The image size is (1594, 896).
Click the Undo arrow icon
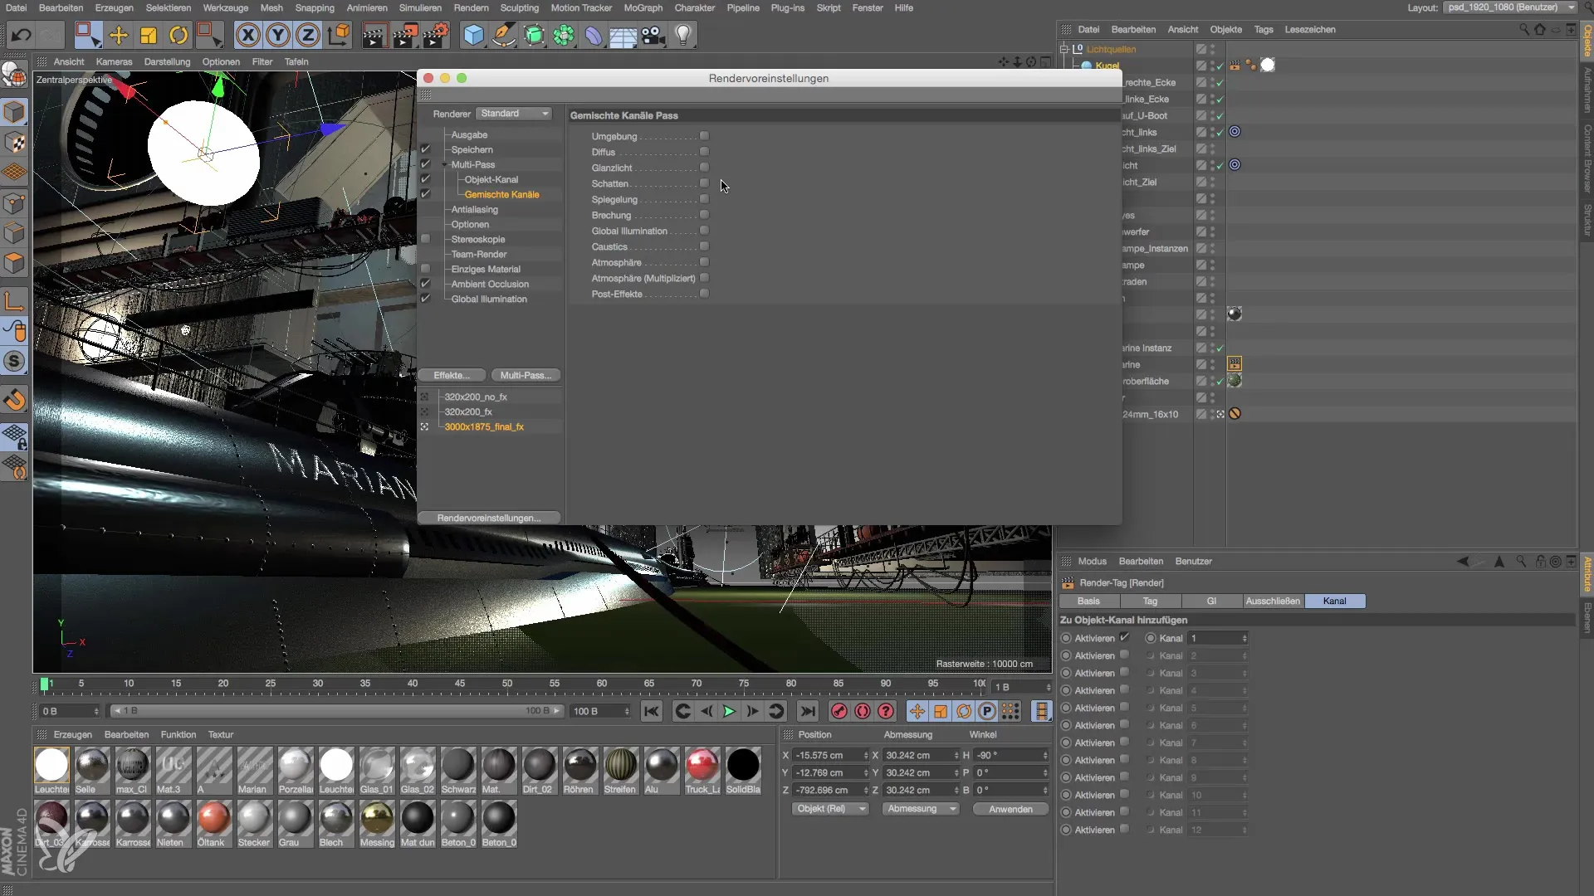point(22,35)
